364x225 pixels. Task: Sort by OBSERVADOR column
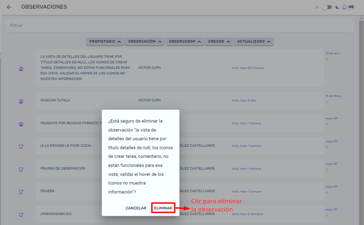tap(185, 42)
